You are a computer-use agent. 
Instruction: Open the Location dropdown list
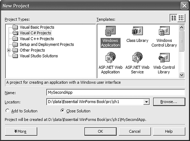click(146, 102)
